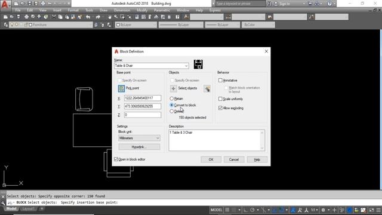
Task: Toggle Ortho mode icon in status bar
Action: [245, 210]
